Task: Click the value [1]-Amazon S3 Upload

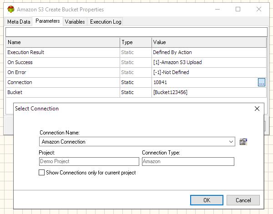Action: (177, 62)
